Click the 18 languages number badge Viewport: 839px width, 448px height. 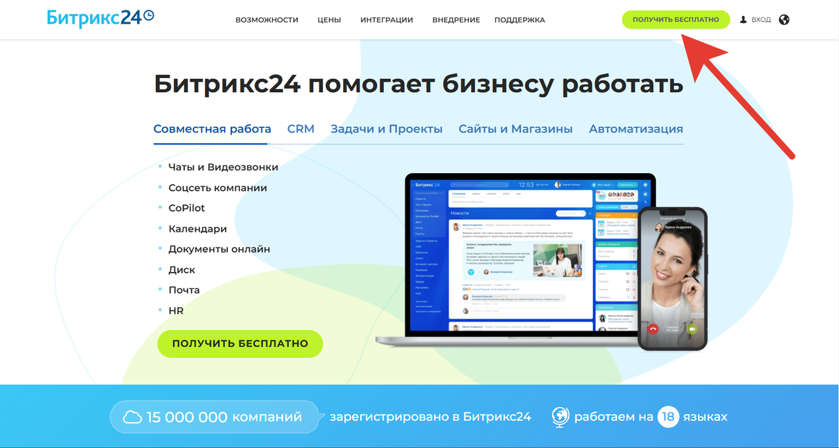[668, 417]
